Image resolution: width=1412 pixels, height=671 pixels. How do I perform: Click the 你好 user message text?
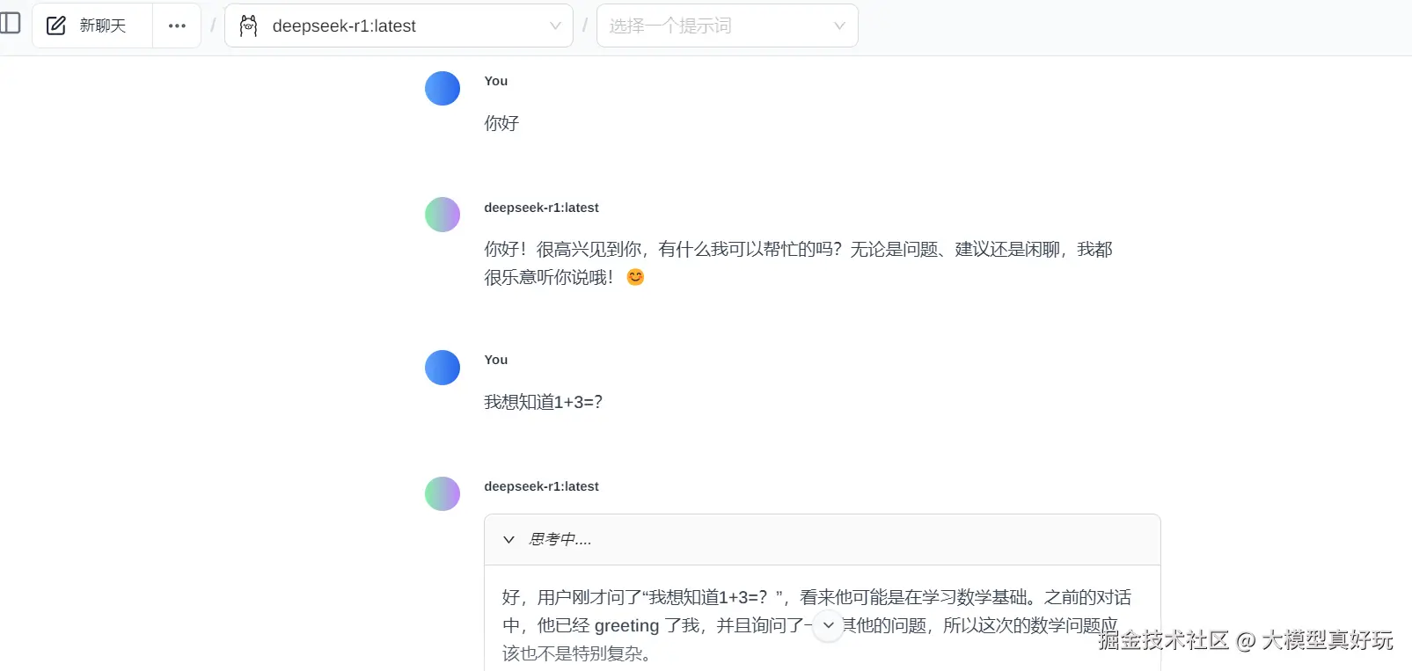click(501, 123)
